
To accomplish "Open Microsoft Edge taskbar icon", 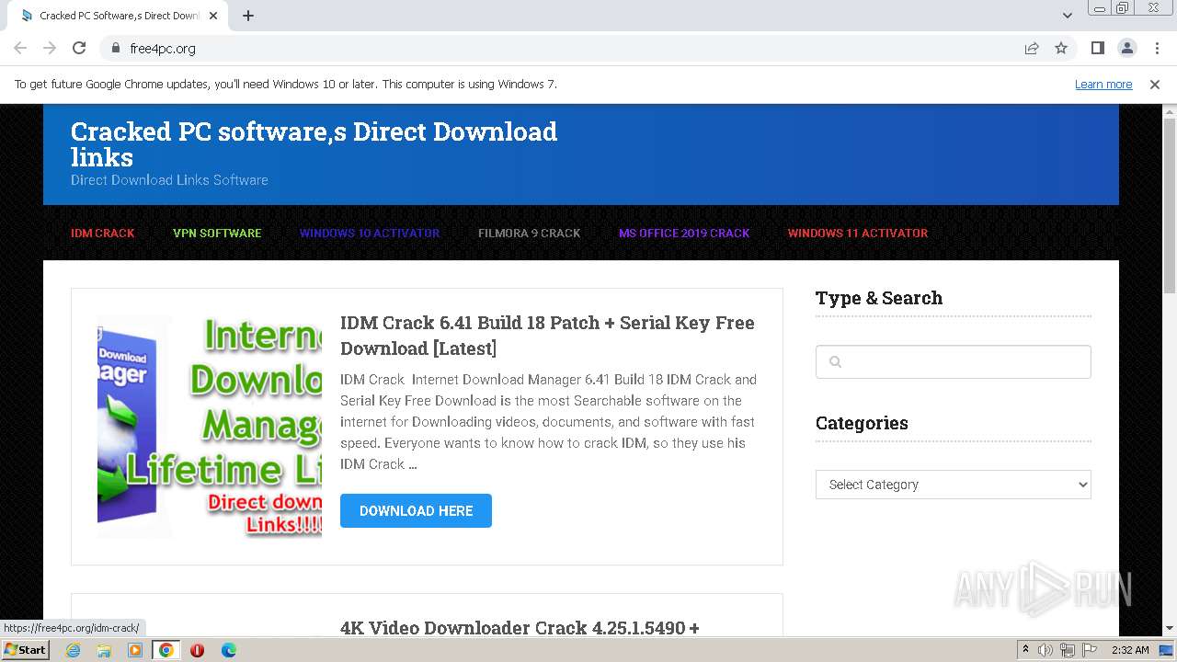I will pos(228,650).
